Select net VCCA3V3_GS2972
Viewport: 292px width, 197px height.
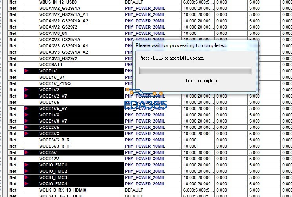[x=58, y=58]
